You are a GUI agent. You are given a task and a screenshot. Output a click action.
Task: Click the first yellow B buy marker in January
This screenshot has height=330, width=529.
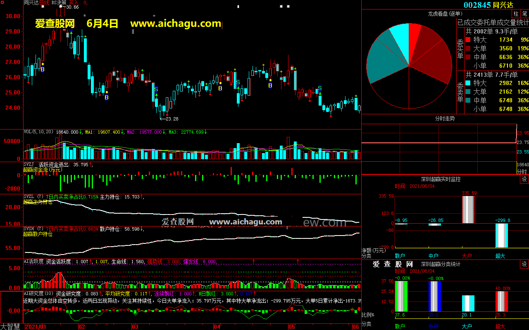(42, 70)
